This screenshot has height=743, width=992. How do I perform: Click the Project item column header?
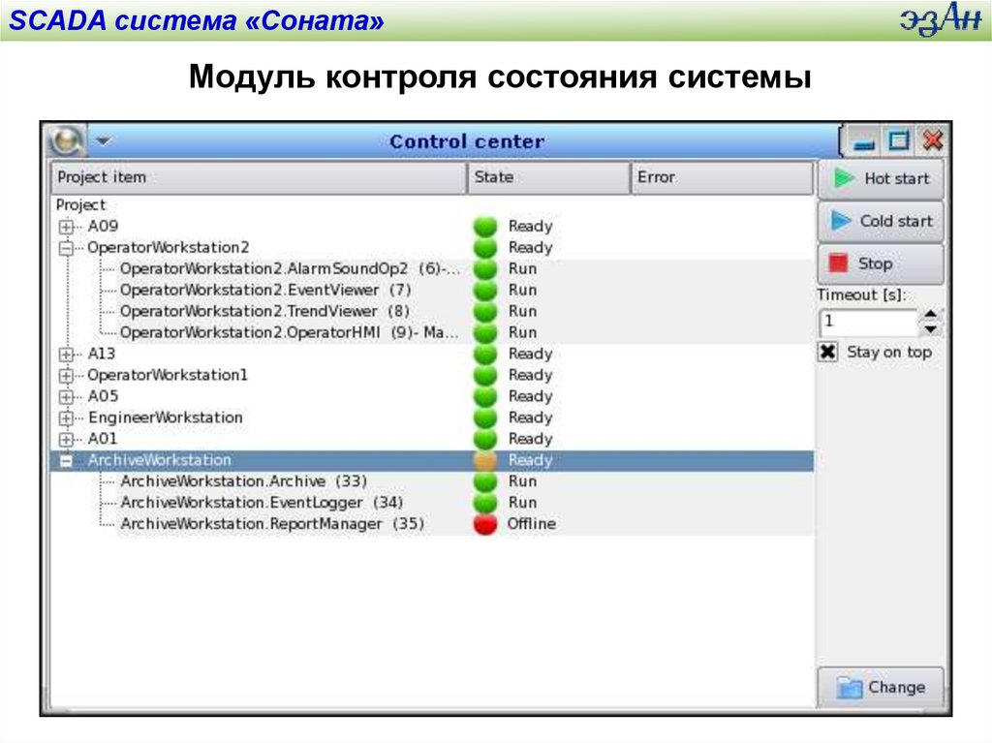[x=258, y=178]
